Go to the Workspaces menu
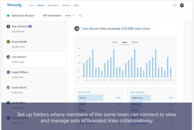The width and height of the screenshot is (194, 130). [x=53, y=5]
